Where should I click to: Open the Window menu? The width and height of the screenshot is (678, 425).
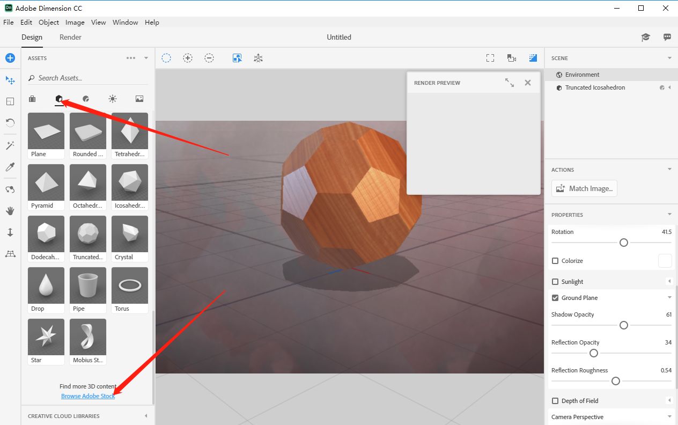tap(125, 23)
